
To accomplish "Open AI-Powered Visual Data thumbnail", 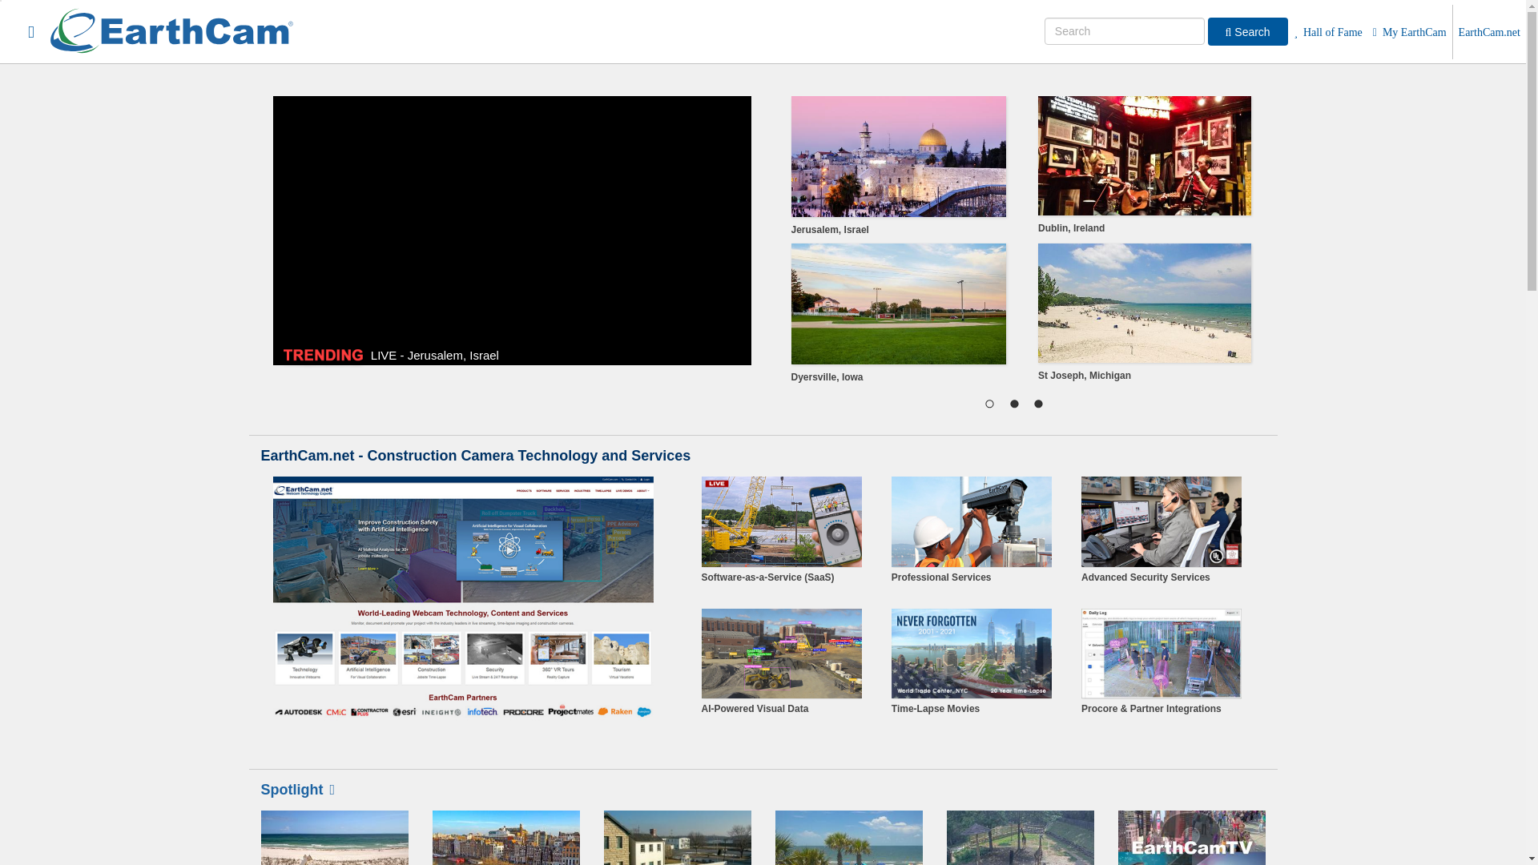I will 781,654.
